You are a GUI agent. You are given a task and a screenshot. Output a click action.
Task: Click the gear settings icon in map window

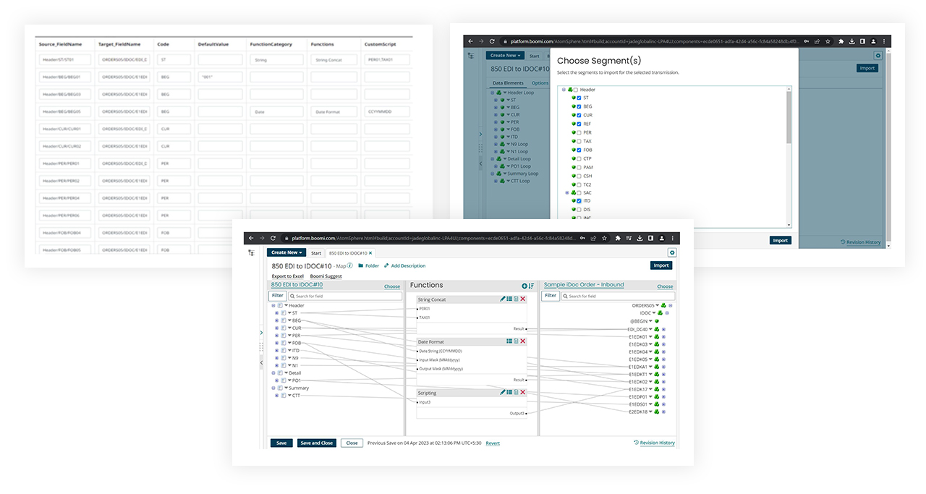pyautogui.click(x=672, y=252)
